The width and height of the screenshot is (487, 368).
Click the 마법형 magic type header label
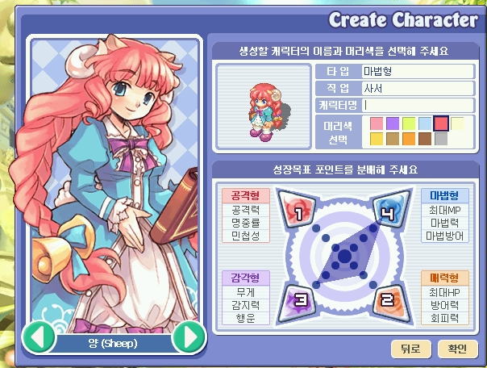444,196
